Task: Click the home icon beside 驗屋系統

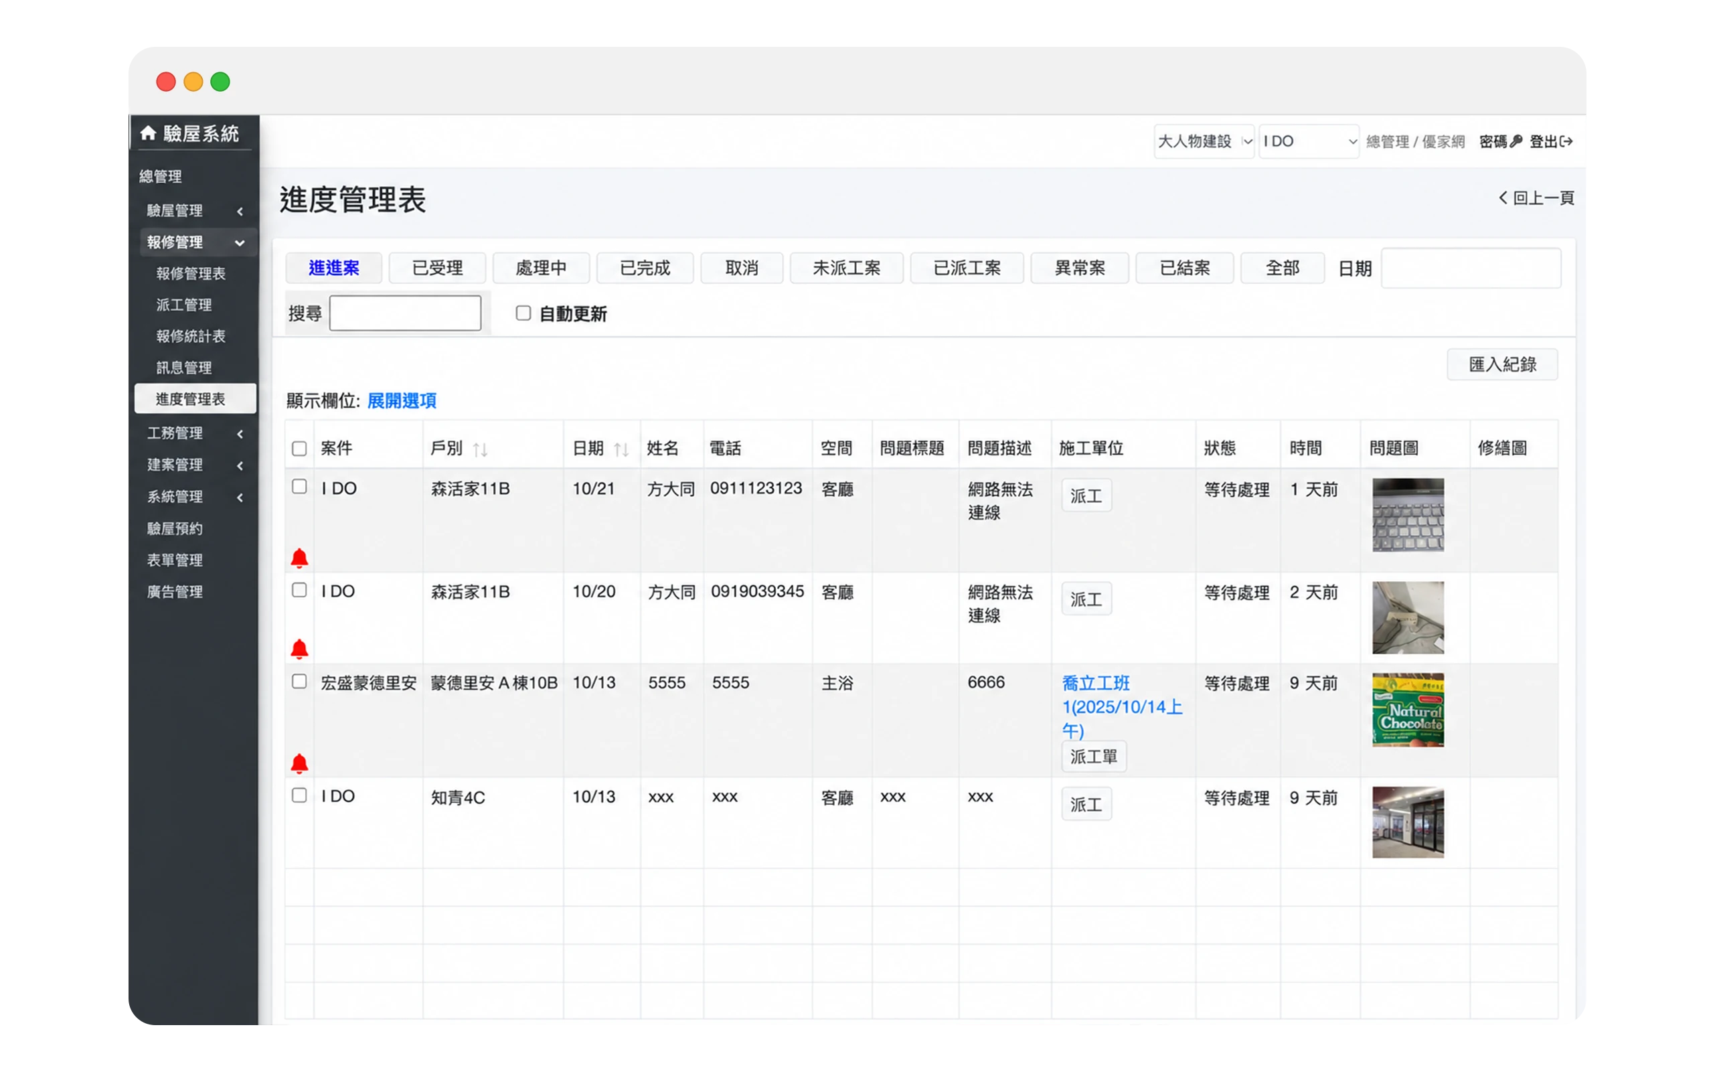Action: coord(147,133)
